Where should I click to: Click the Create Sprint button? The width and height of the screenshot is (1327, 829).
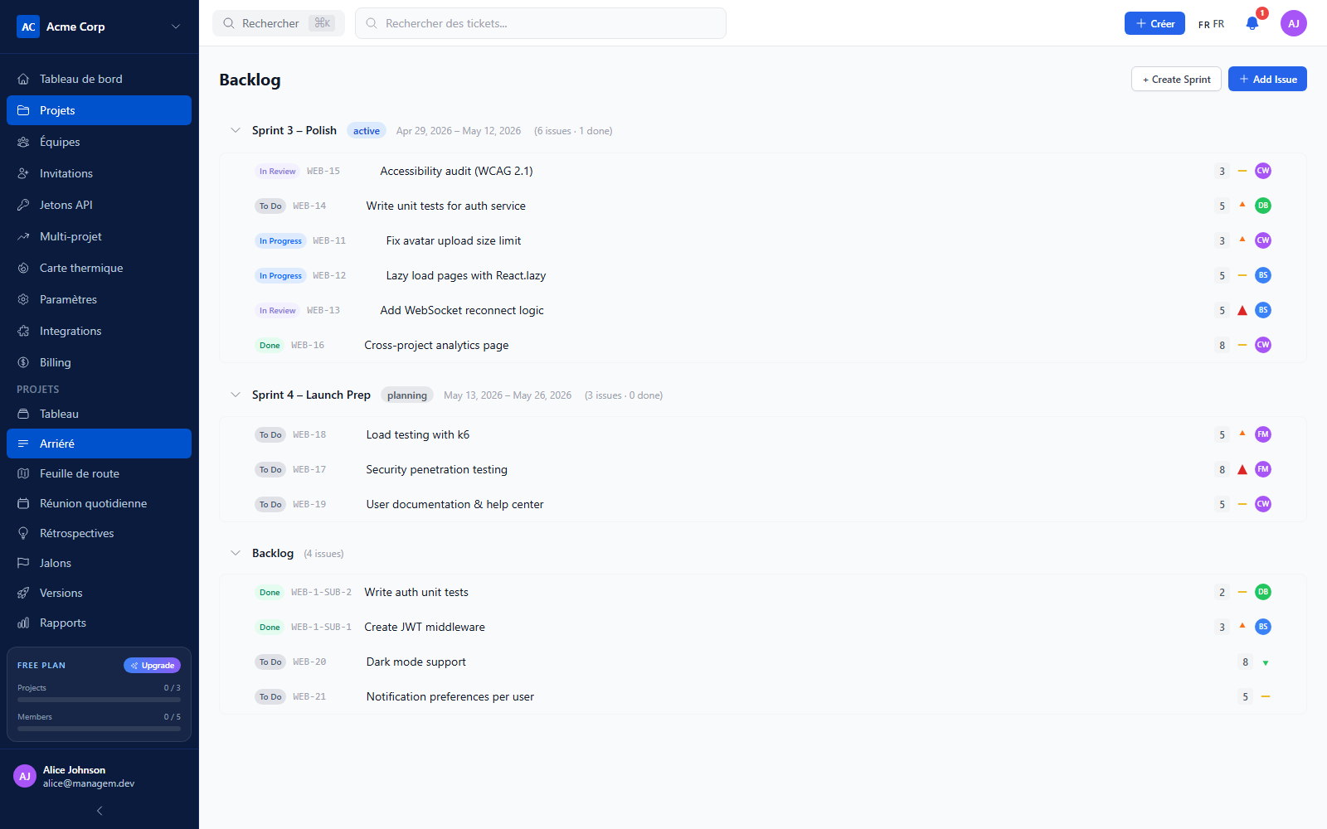(1176, 79)
